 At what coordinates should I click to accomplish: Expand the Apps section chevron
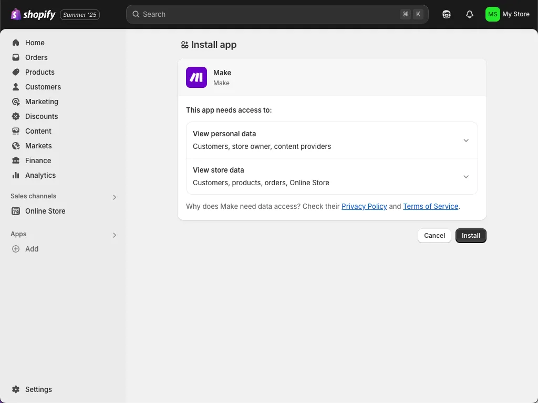(115, 235)
